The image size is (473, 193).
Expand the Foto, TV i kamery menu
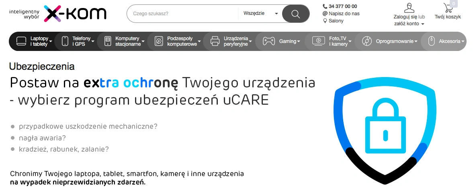340,41
